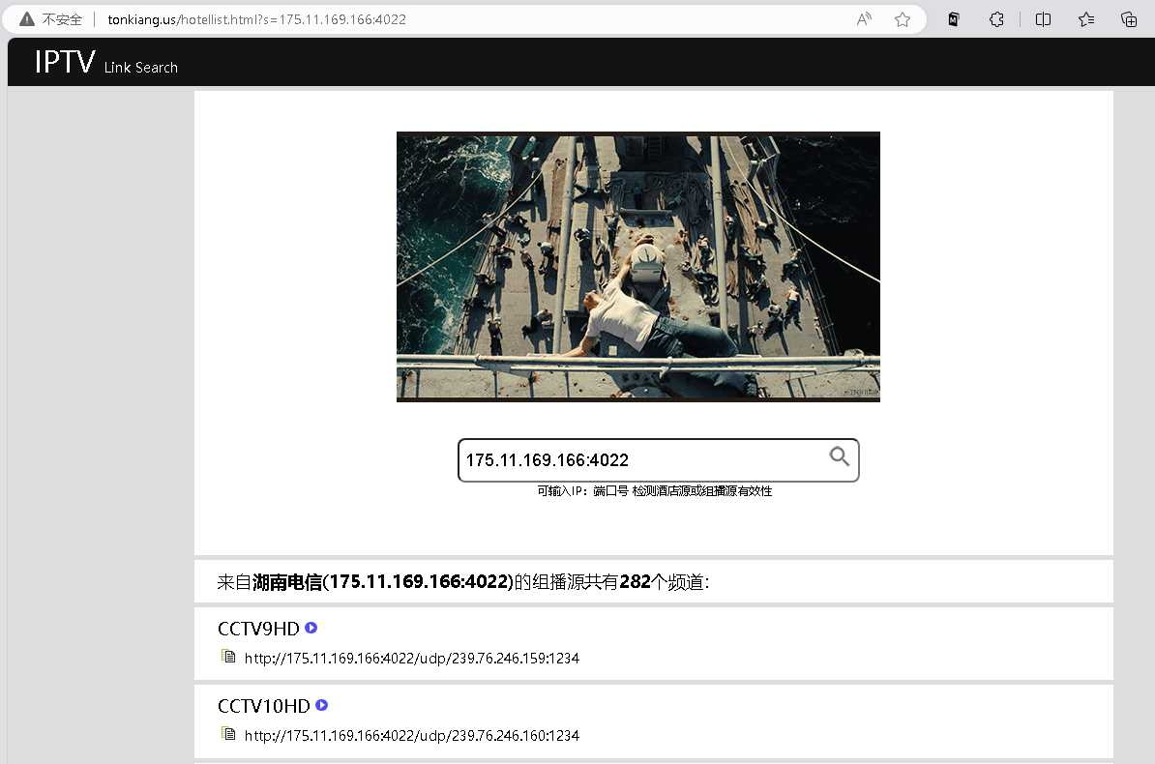Toggle the split screen icon
The image size is (1155, 764).
pos(1043,19)
